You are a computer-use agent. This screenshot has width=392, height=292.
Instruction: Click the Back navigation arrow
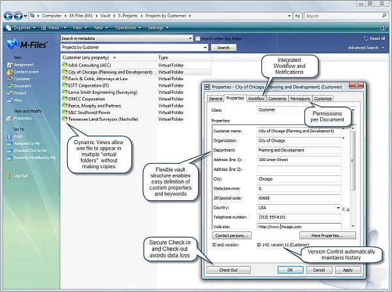point(8,16)
